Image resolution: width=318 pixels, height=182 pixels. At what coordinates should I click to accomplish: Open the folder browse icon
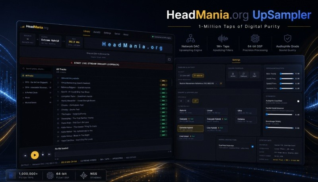coord(169,59)
